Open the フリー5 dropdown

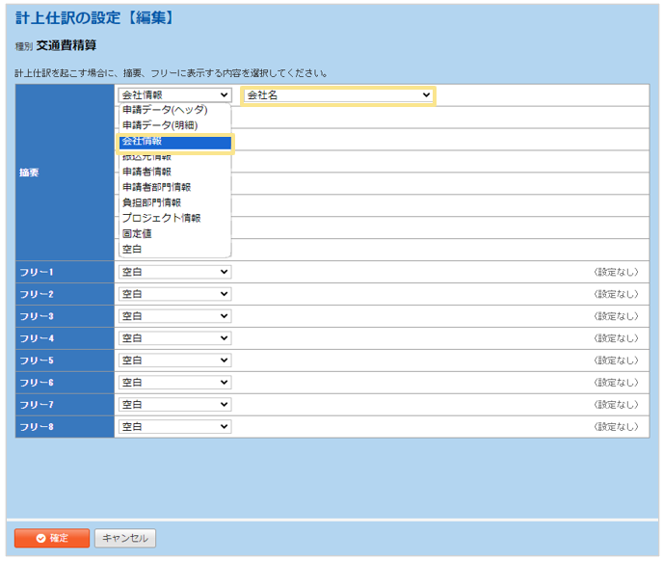[x=174, y=361]
